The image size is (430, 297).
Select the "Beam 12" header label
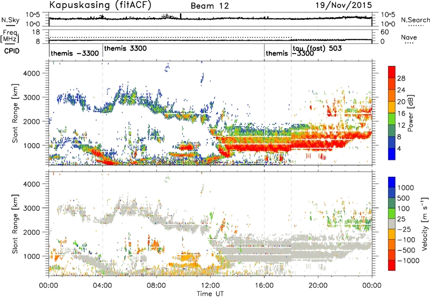pyautogui.click(x=210, y=6)
